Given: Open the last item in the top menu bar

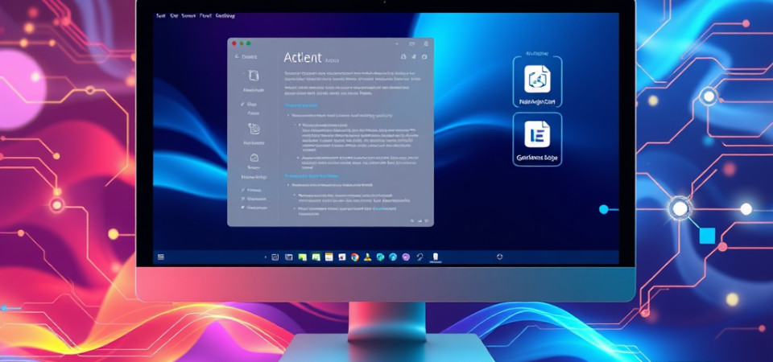Looking at the screenshot, I should [225, 16].
